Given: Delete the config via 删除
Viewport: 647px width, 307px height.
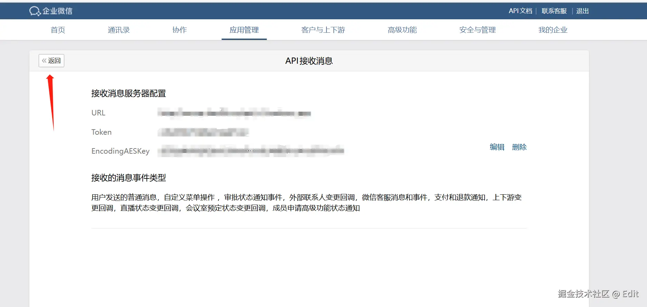Looking at the screenshot, I should click(x=519, y=147).
